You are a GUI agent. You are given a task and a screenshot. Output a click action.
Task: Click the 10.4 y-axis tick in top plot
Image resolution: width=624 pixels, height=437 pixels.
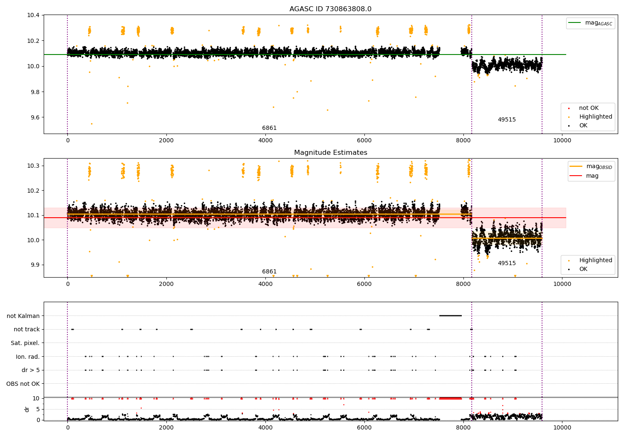pyautogui.click(x=33, y=15)
